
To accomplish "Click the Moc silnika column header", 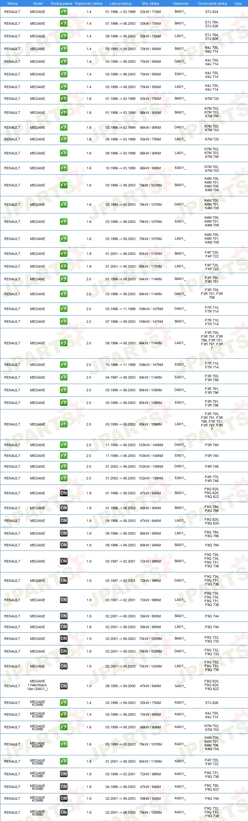I will point(150,3).
